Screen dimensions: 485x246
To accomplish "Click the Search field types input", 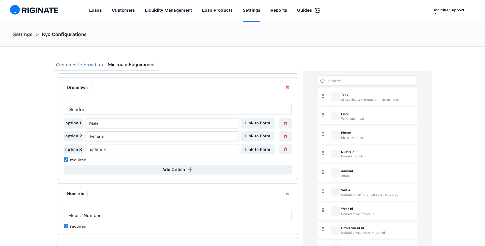I will click(368, 81).
